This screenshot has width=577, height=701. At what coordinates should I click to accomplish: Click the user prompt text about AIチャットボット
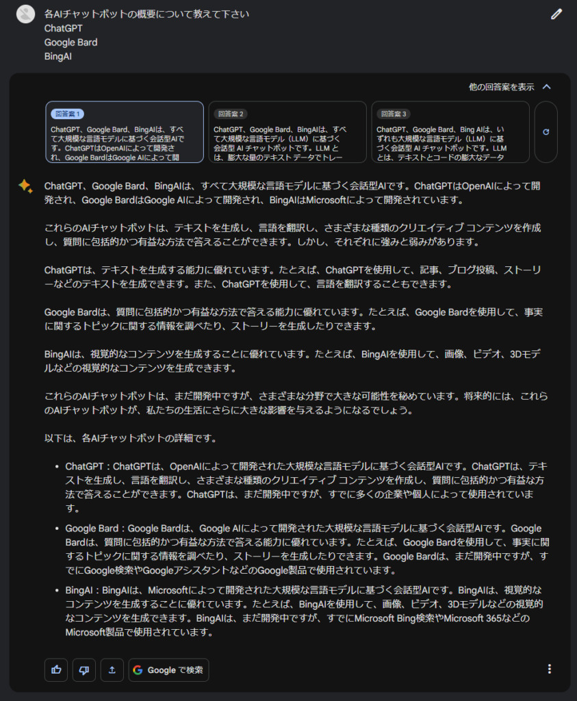146,14
